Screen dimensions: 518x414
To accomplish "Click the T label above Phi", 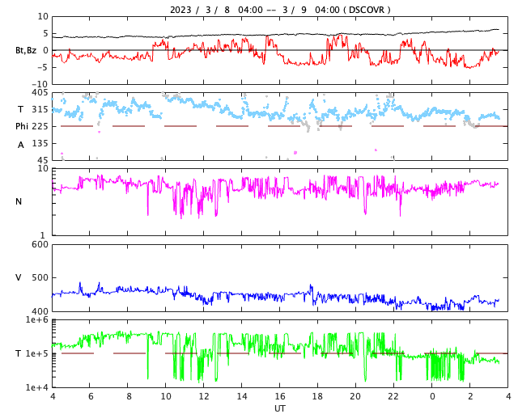I will 21,109.
